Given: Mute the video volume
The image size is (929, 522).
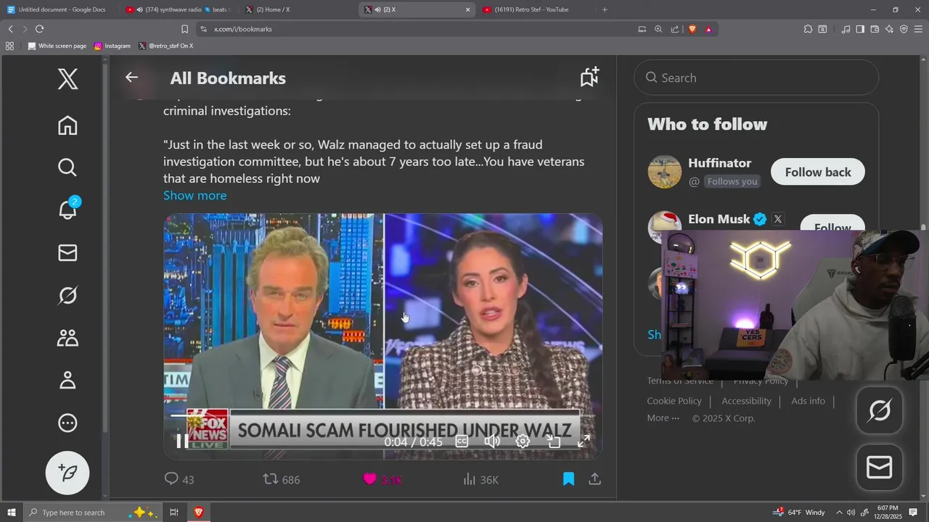Looking at the screenshot, I should [492, 441].
